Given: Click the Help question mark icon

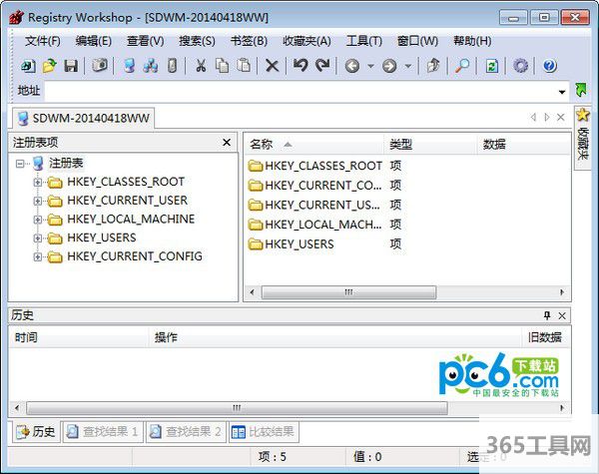Looking at the screenshot, I should 549,66.
